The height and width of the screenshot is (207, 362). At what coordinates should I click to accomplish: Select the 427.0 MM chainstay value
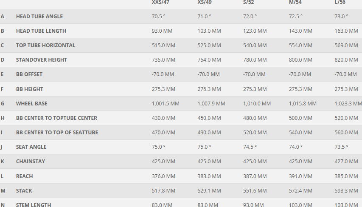(x=346, y=162)
